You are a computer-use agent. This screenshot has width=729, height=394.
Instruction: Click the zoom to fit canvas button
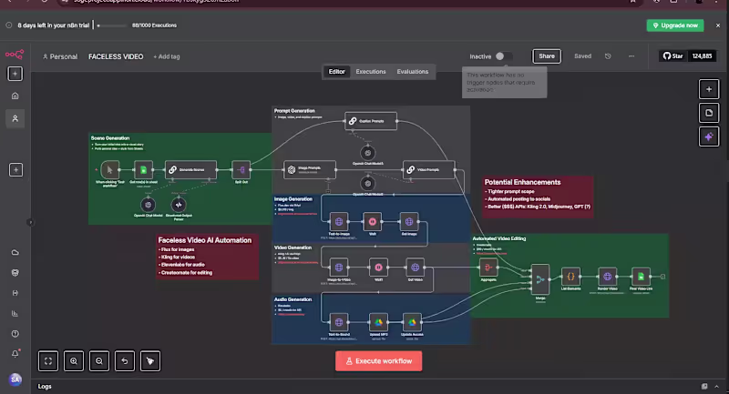click(x=48, y=361)
